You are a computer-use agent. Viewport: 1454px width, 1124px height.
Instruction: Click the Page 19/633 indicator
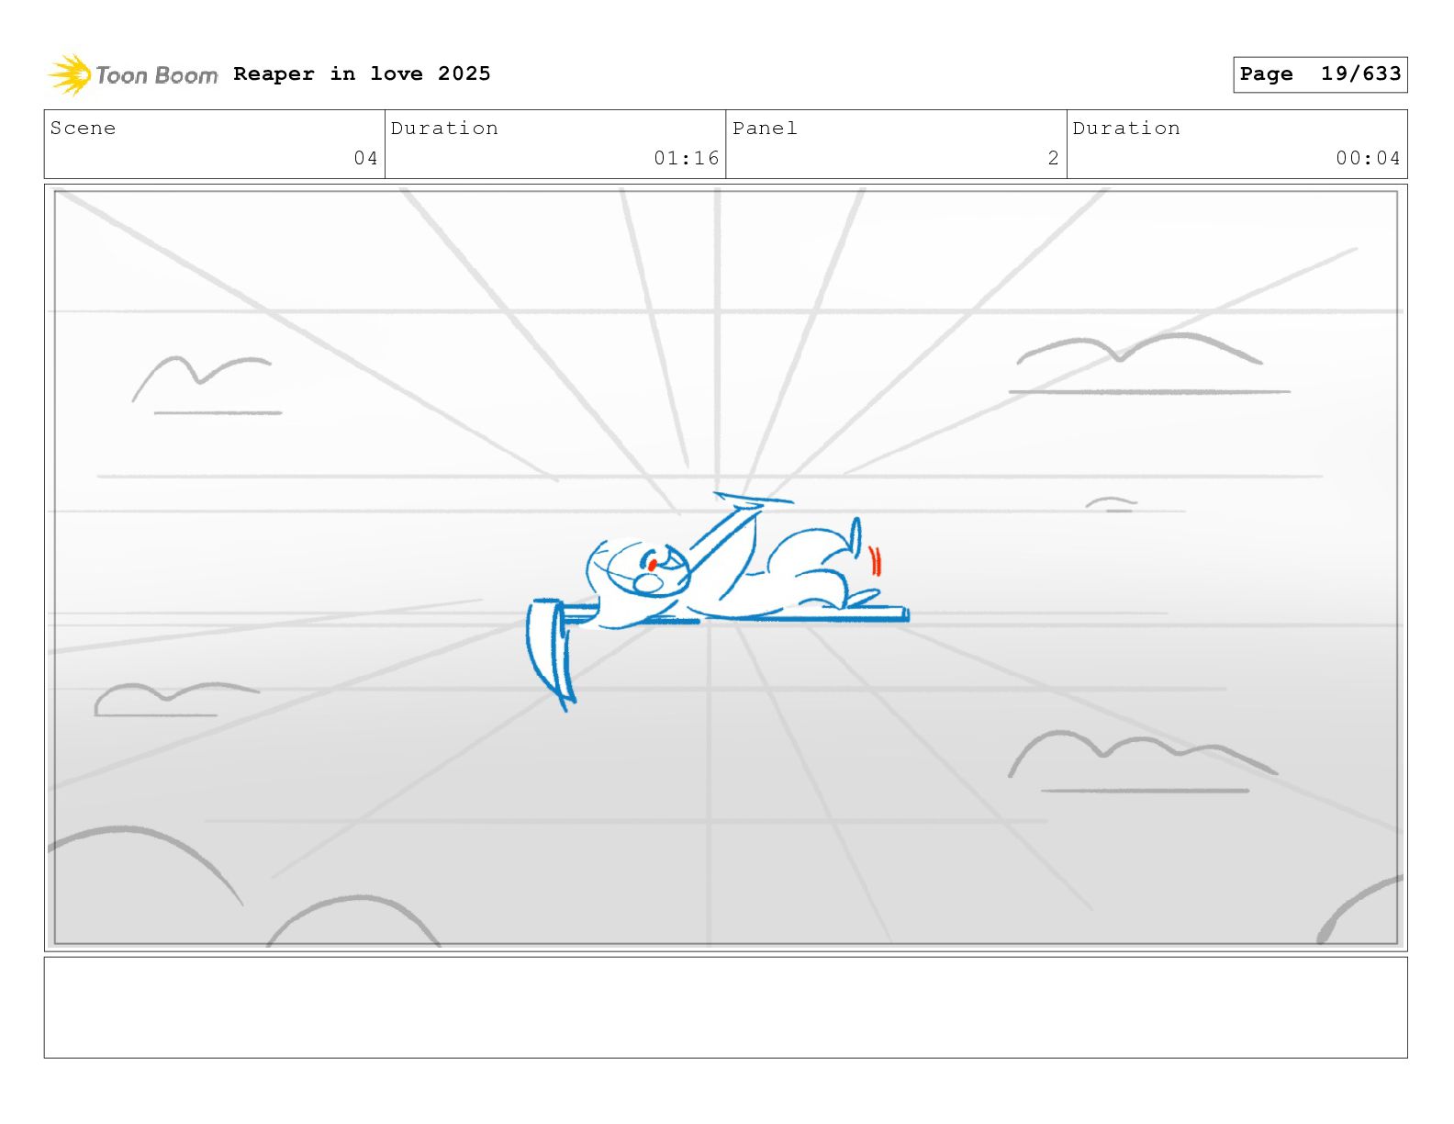click(x=1320, y=74)
